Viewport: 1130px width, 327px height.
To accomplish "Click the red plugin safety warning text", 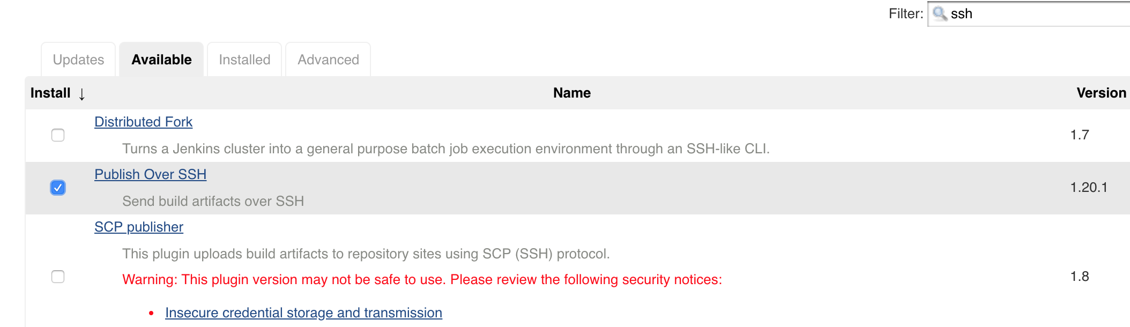I will [423, 279].
